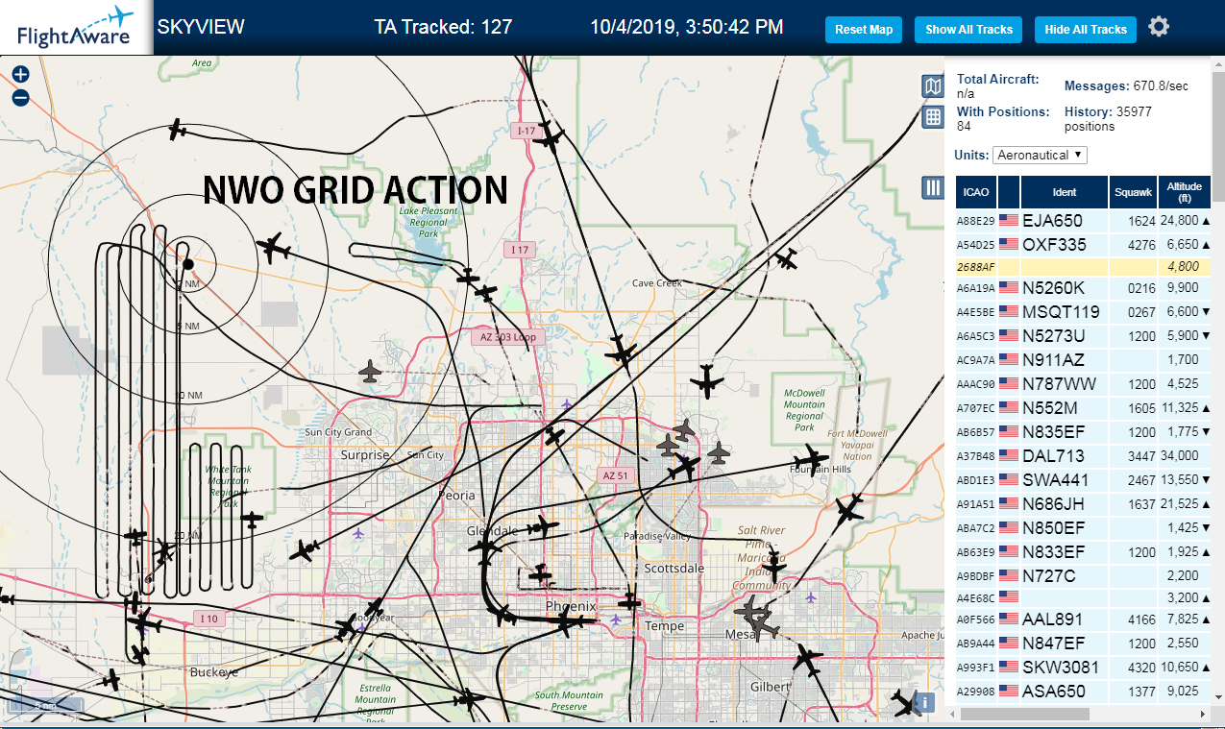1225x729 pixels.
Task: Click Show All Tracks
Action: coord(968,30)
